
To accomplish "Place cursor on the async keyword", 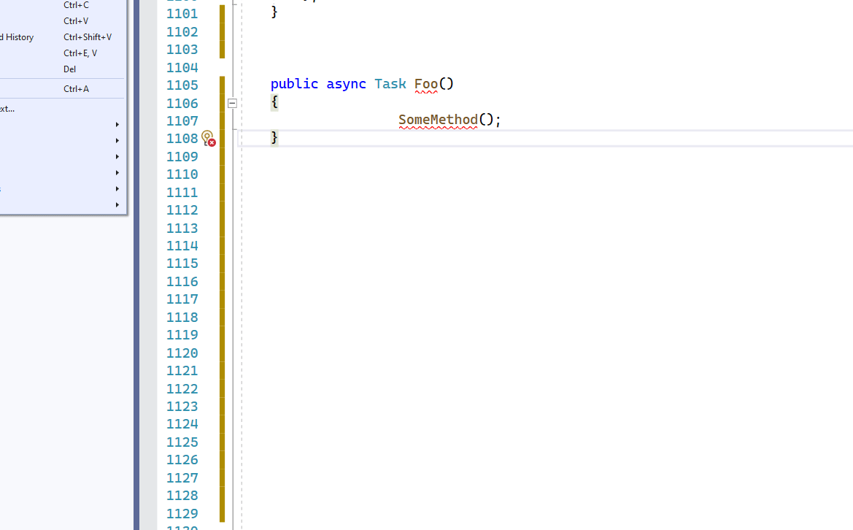I will [x=346, y=84].
